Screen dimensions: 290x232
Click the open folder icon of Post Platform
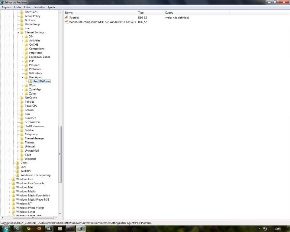(x=31, y=81)
